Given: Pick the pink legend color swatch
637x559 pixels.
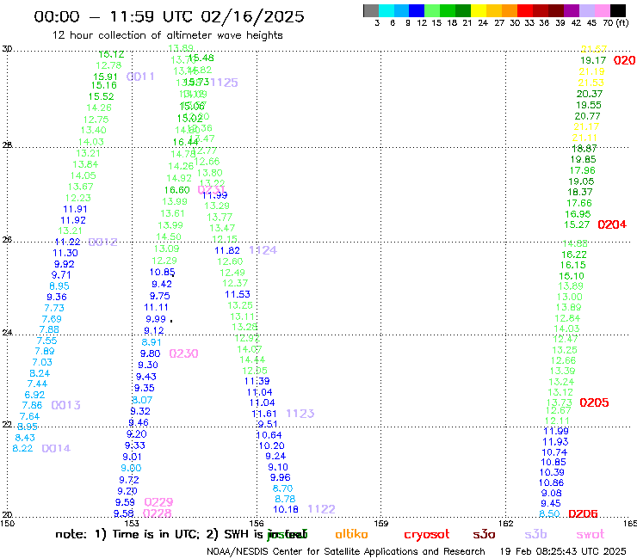Looking at the screenshot, I should point(602,10).
